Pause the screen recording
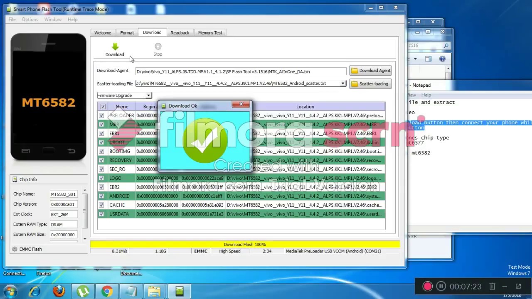Viewport: 532px width, 299px height. pyautogui.click(x=441, y=286)
